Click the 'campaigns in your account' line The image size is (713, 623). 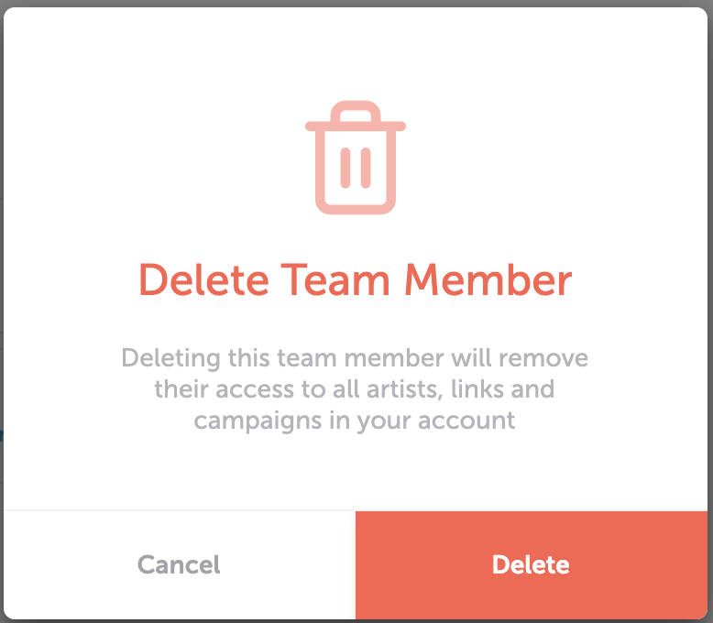click(x=355, y=421)
